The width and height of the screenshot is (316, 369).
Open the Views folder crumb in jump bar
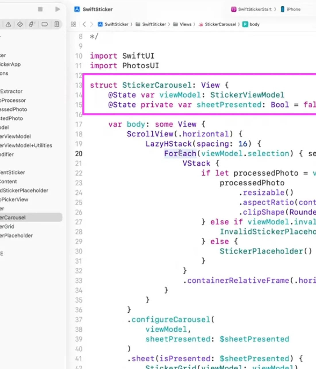coord(182,24)
